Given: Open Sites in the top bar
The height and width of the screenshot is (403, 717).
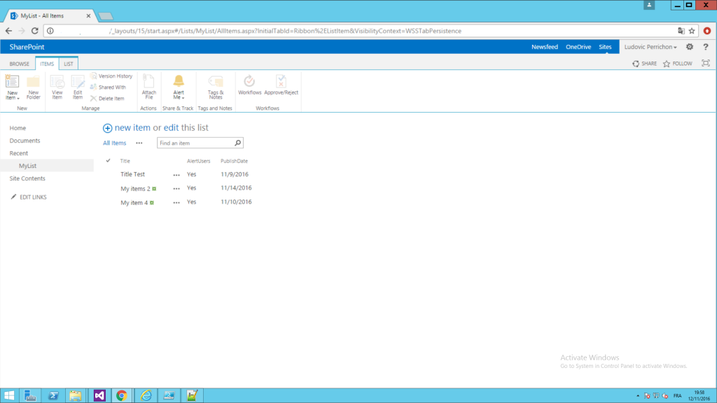Looking at the screenshot, I should 605,47.
